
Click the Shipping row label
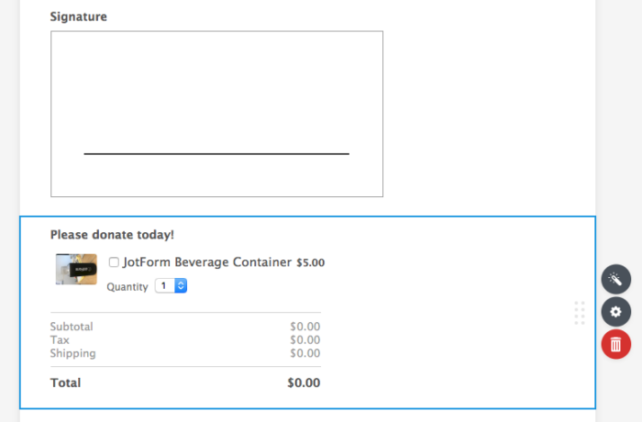click(72, 353)
